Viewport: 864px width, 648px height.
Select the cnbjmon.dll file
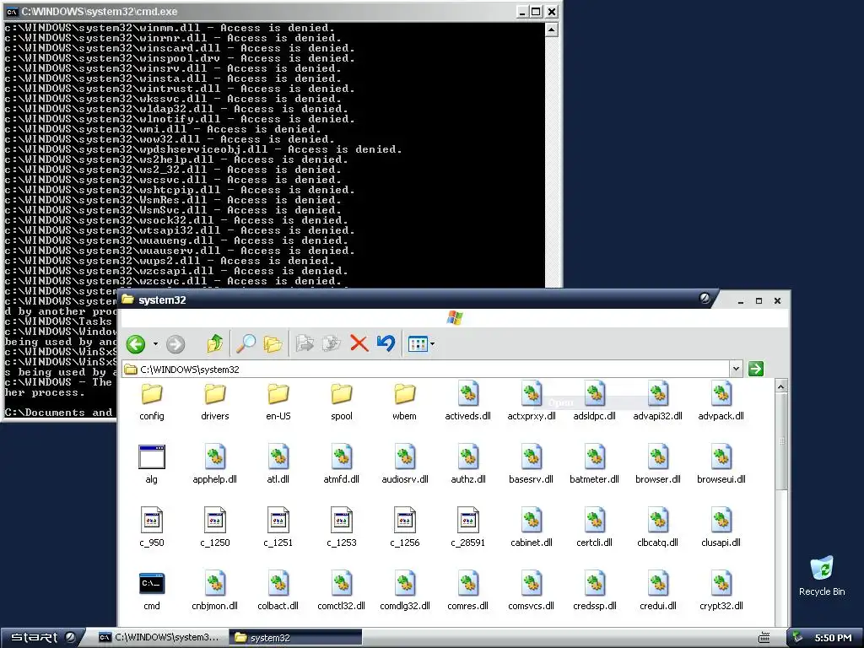(x=215, y=591)
